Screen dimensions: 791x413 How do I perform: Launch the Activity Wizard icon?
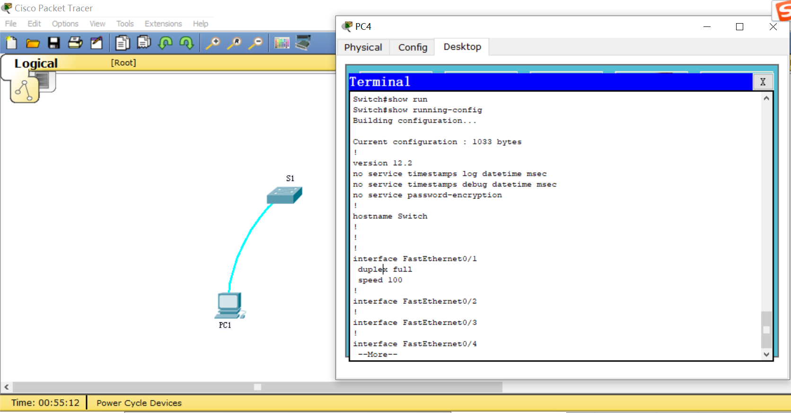[x=97, y=43]
